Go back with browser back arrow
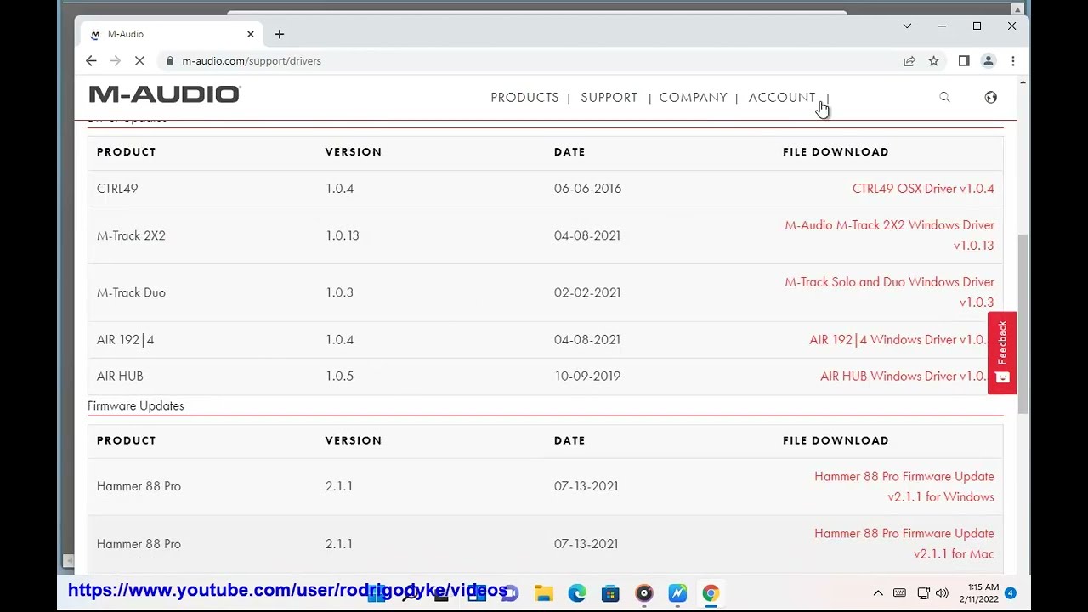 tap(91, 61)
